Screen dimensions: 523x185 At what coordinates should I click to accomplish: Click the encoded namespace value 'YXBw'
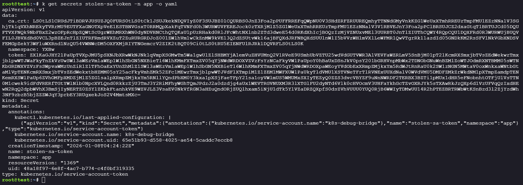click(x=48, y=49)
